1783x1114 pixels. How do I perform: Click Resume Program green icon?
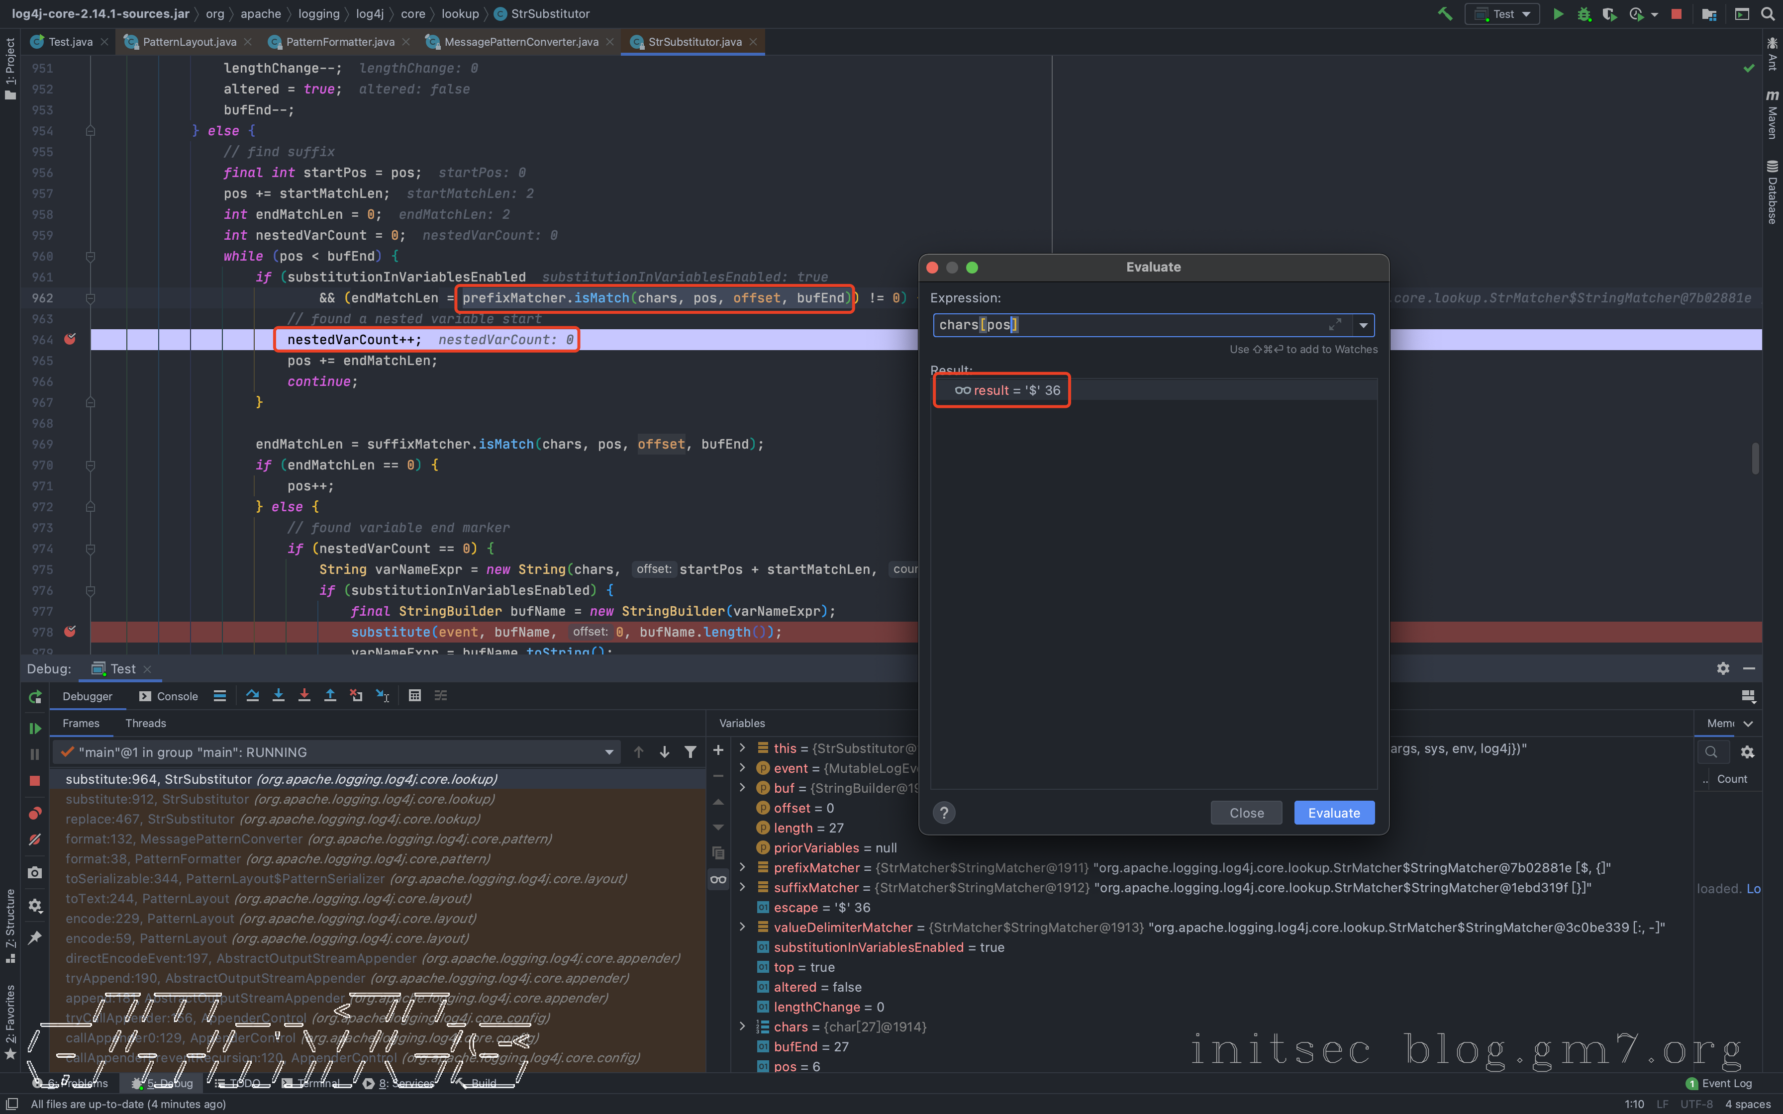click(35, 728)
